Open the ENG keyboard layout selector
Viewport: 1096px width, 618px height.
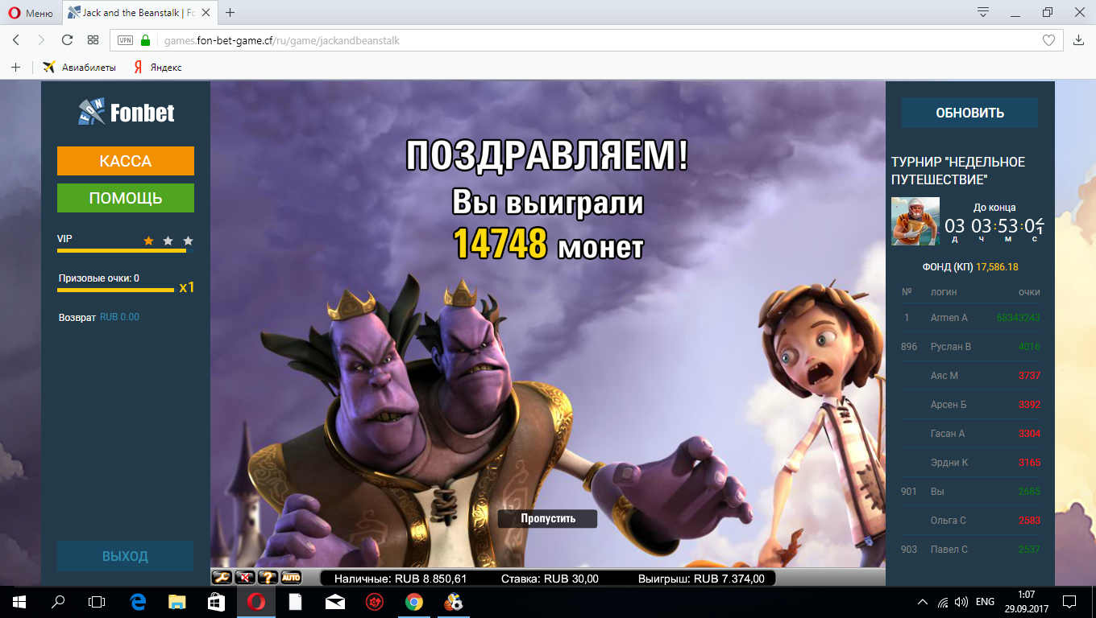point(983,601)
